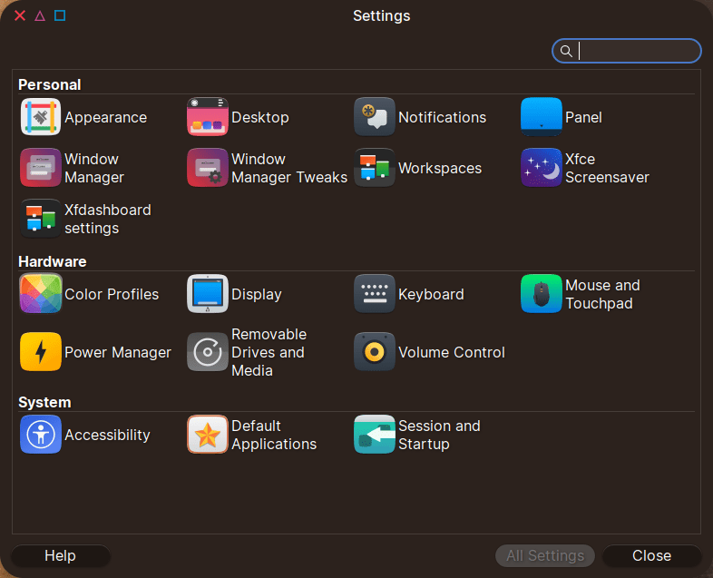The image size is (713, 578).
Task: Select the Workspaces icon
Action: [375, 168]
